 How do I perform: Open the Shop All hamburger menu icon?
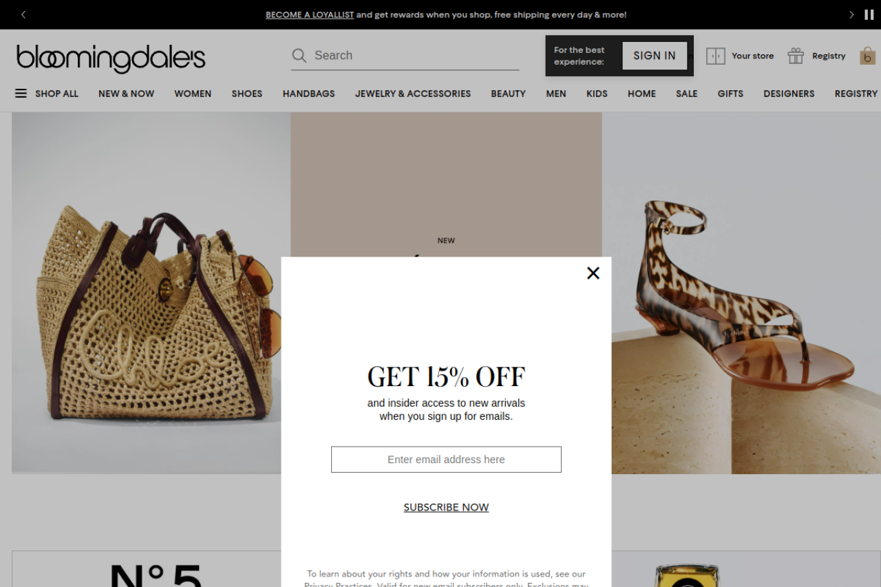pyautogui.click(x=21, y=94)
